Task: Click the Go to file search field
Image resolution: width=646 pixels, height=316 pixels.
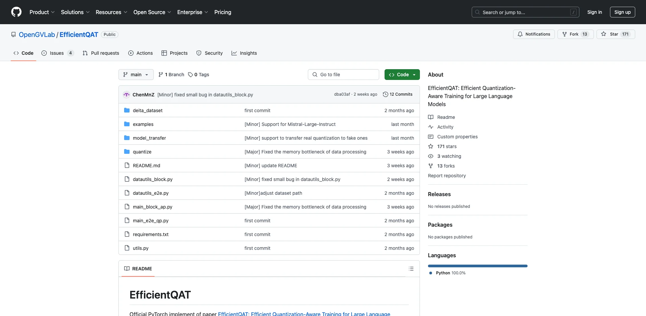Action: (344, 75)
